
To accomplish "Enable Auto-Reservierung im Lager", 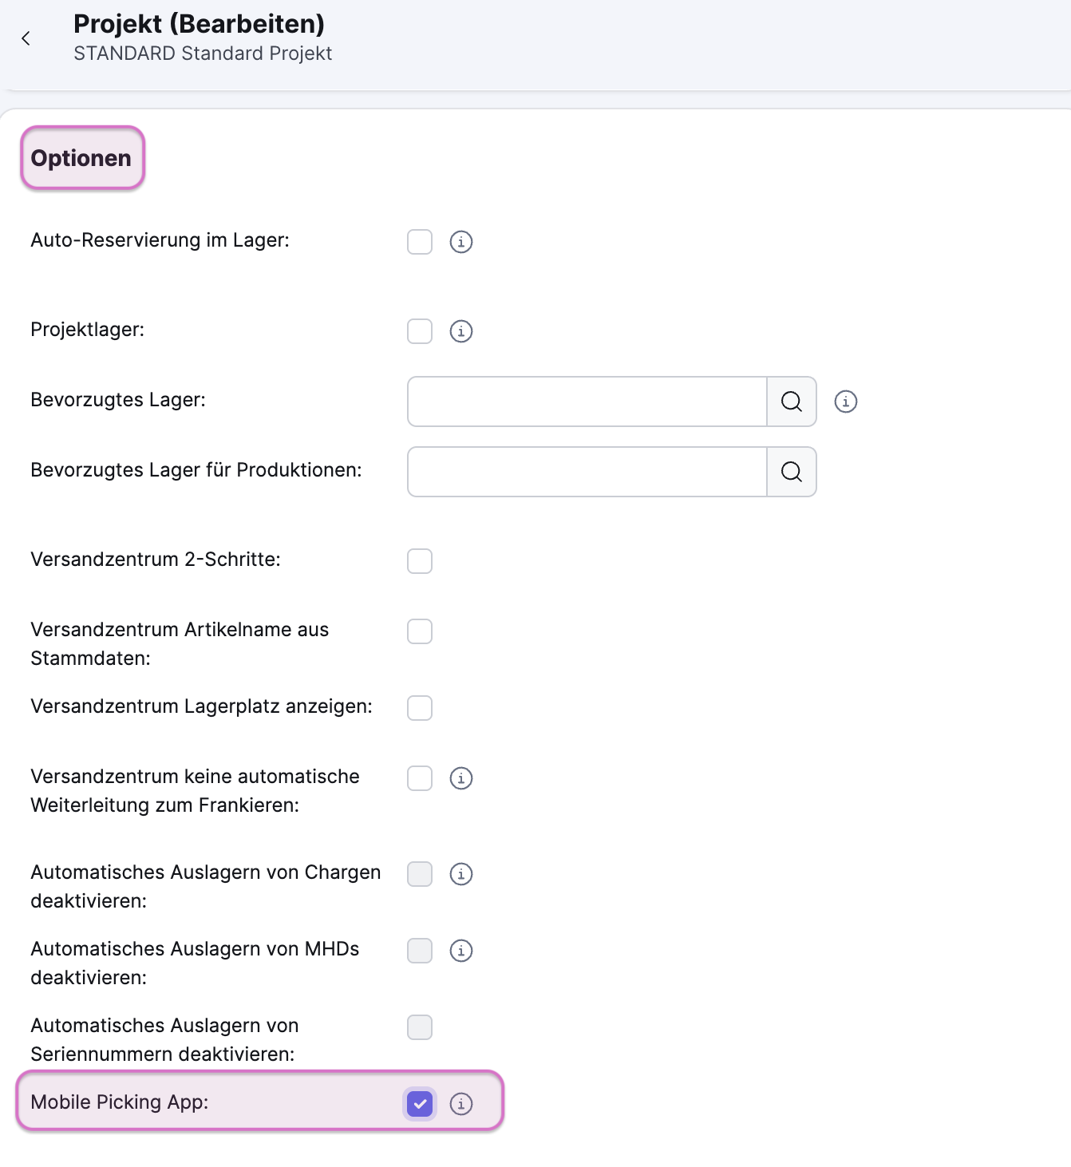I will tap(419, 242).
